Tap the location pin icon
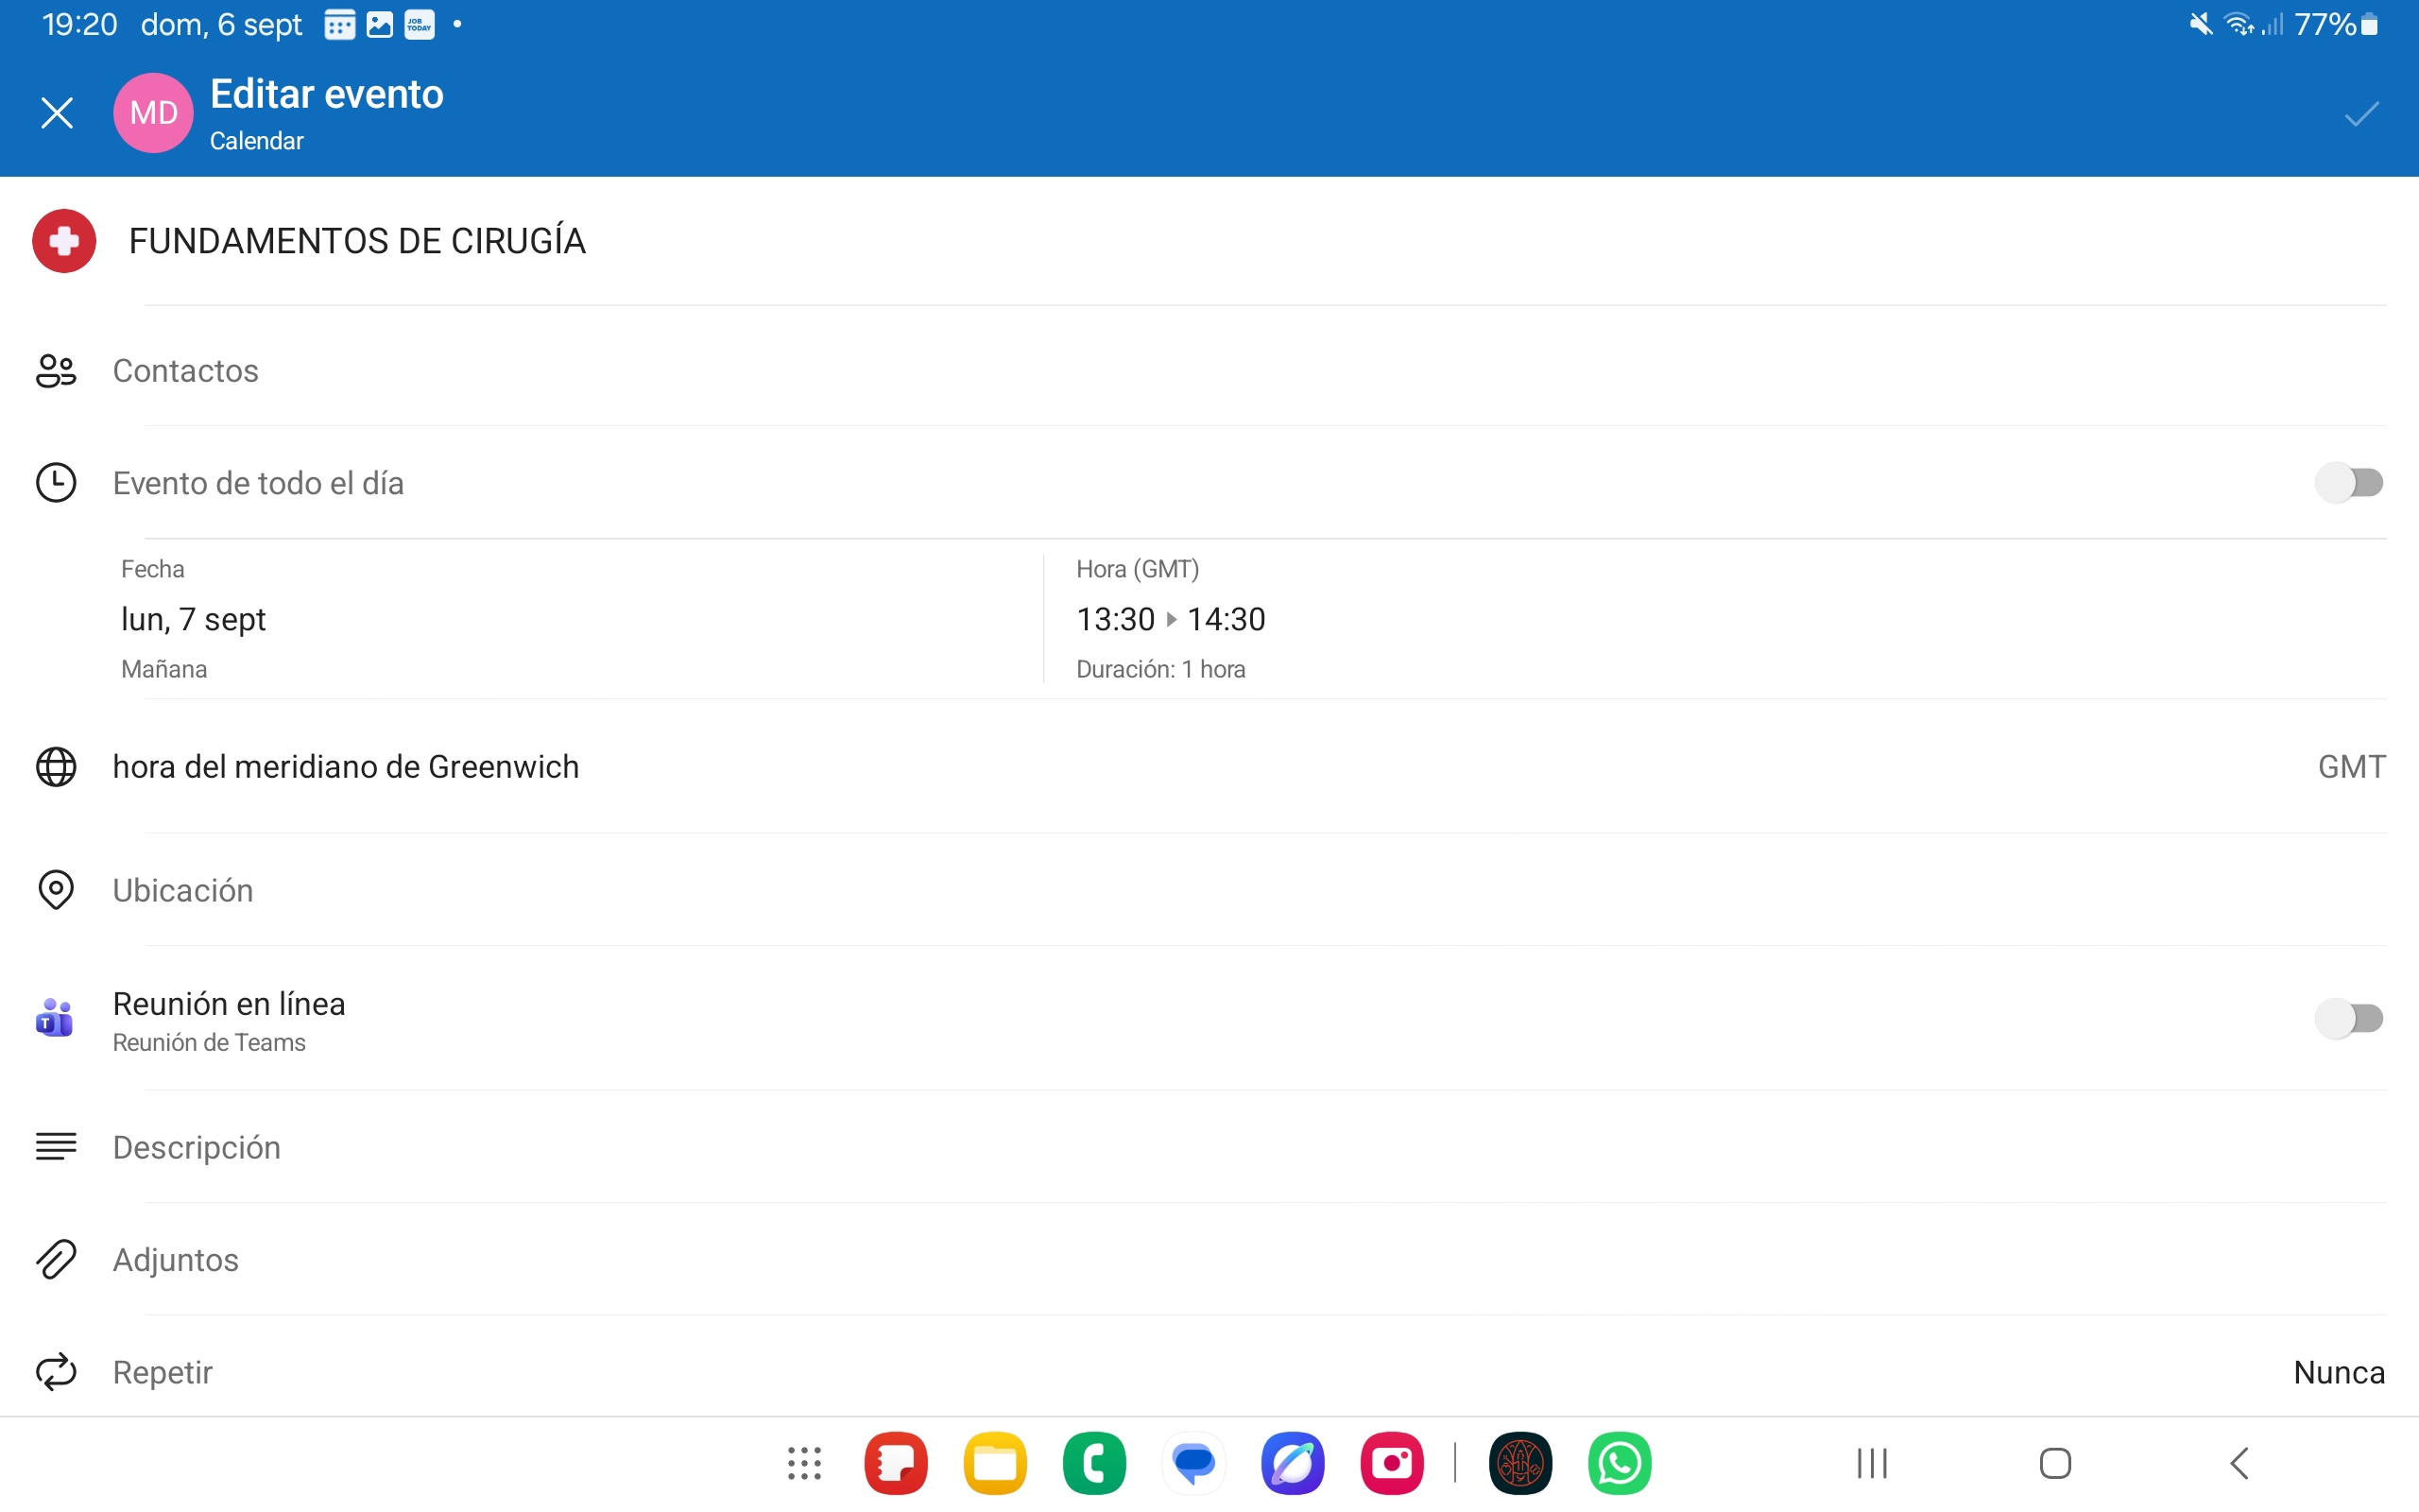2419x1512 pixels. [x=56, y=890]
